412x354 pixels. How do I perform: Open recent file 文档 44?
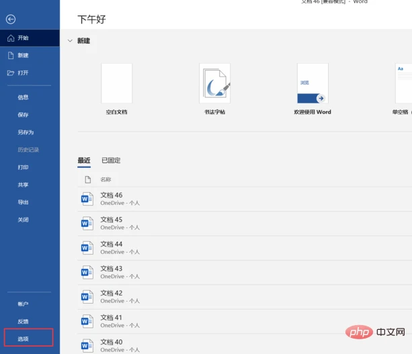[x=245, y=248]
